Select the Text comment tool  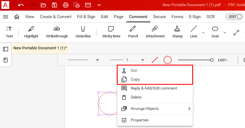click(x=9, y=32)
